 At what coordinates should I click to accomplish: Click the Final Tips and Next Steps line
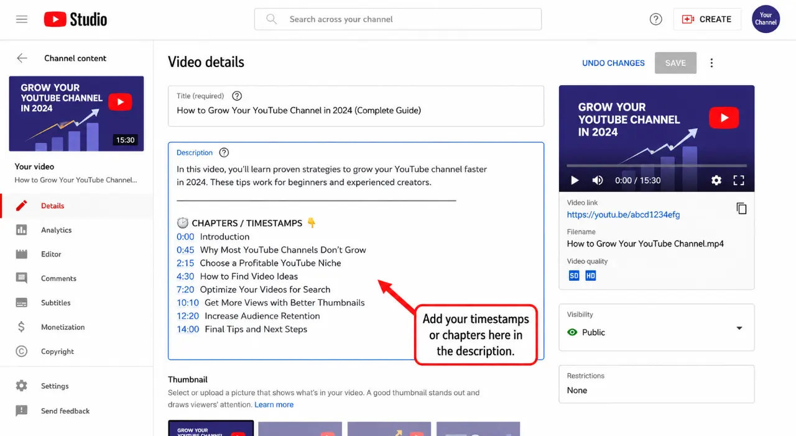pos(256,329)
